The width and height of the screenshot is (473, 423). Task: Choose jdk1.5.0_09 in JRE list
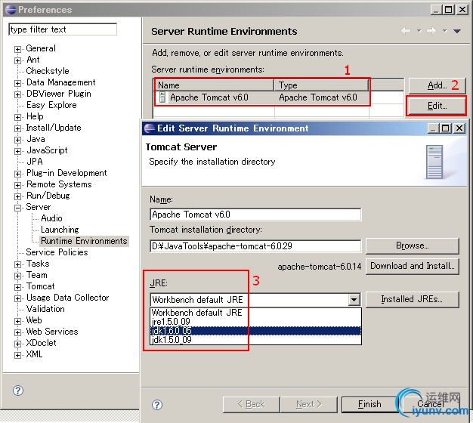pos(255,340)
